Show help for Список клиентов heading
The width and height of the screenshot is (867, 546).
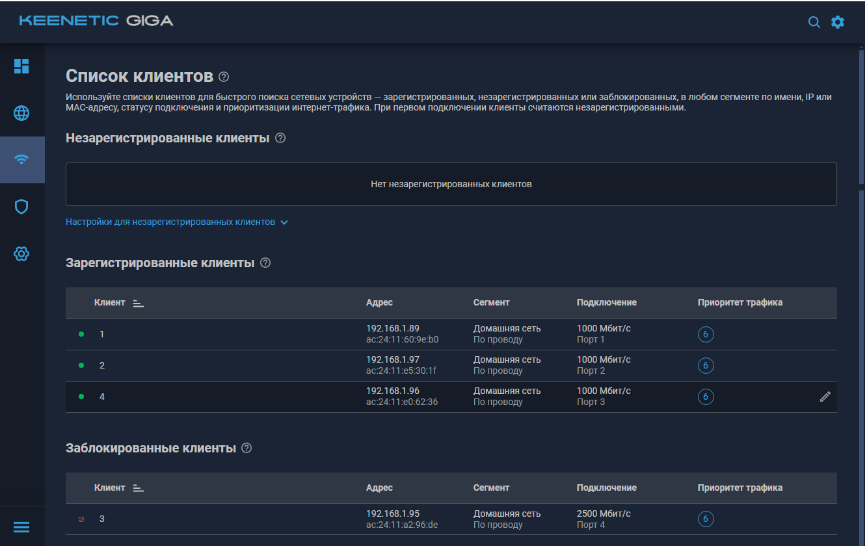[x=224, y=77]
